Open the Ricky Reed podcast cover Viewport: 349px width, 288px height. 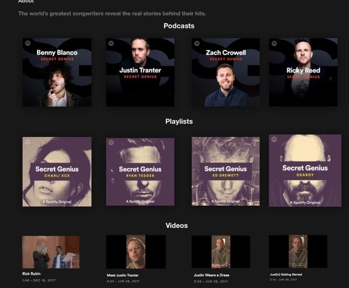coord(303,72)
